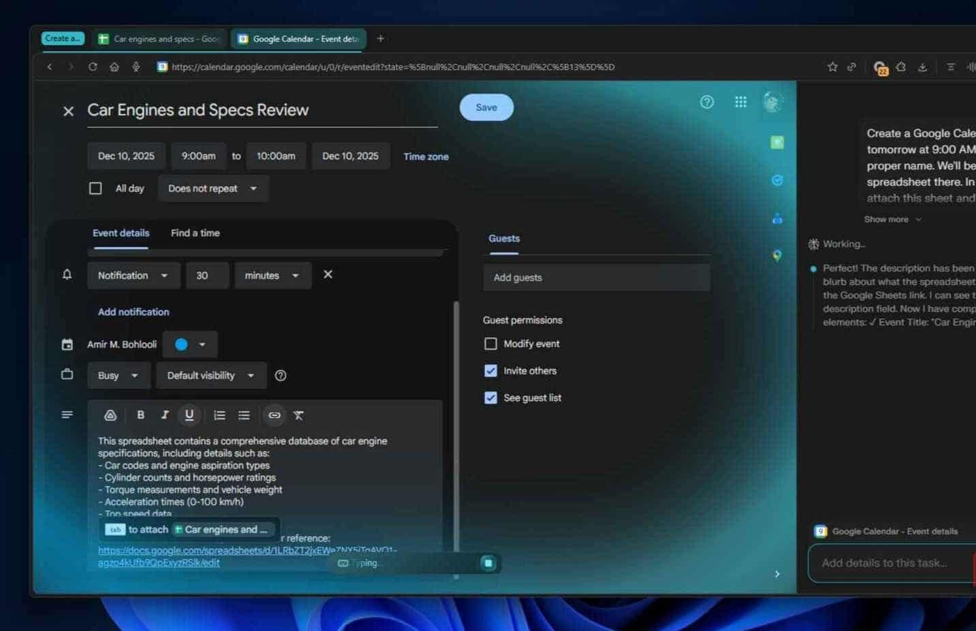The height and width of the screenshot is (631, 976).
Task: Stop the typing action button
Action: [488, 563]
